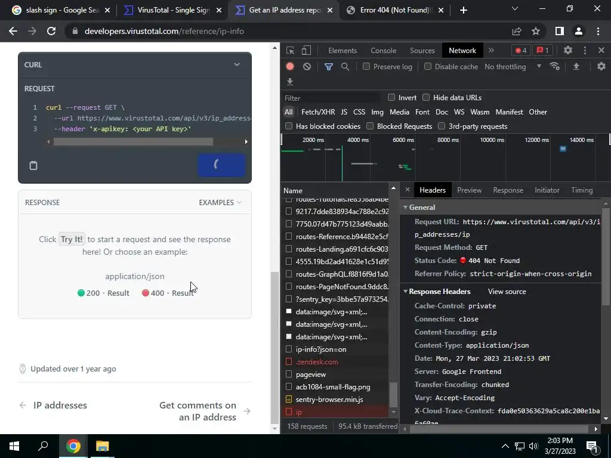Viewport: 611px width, 458px height.
Task: Bookmark this page with star icon
Action: point(536,31)
